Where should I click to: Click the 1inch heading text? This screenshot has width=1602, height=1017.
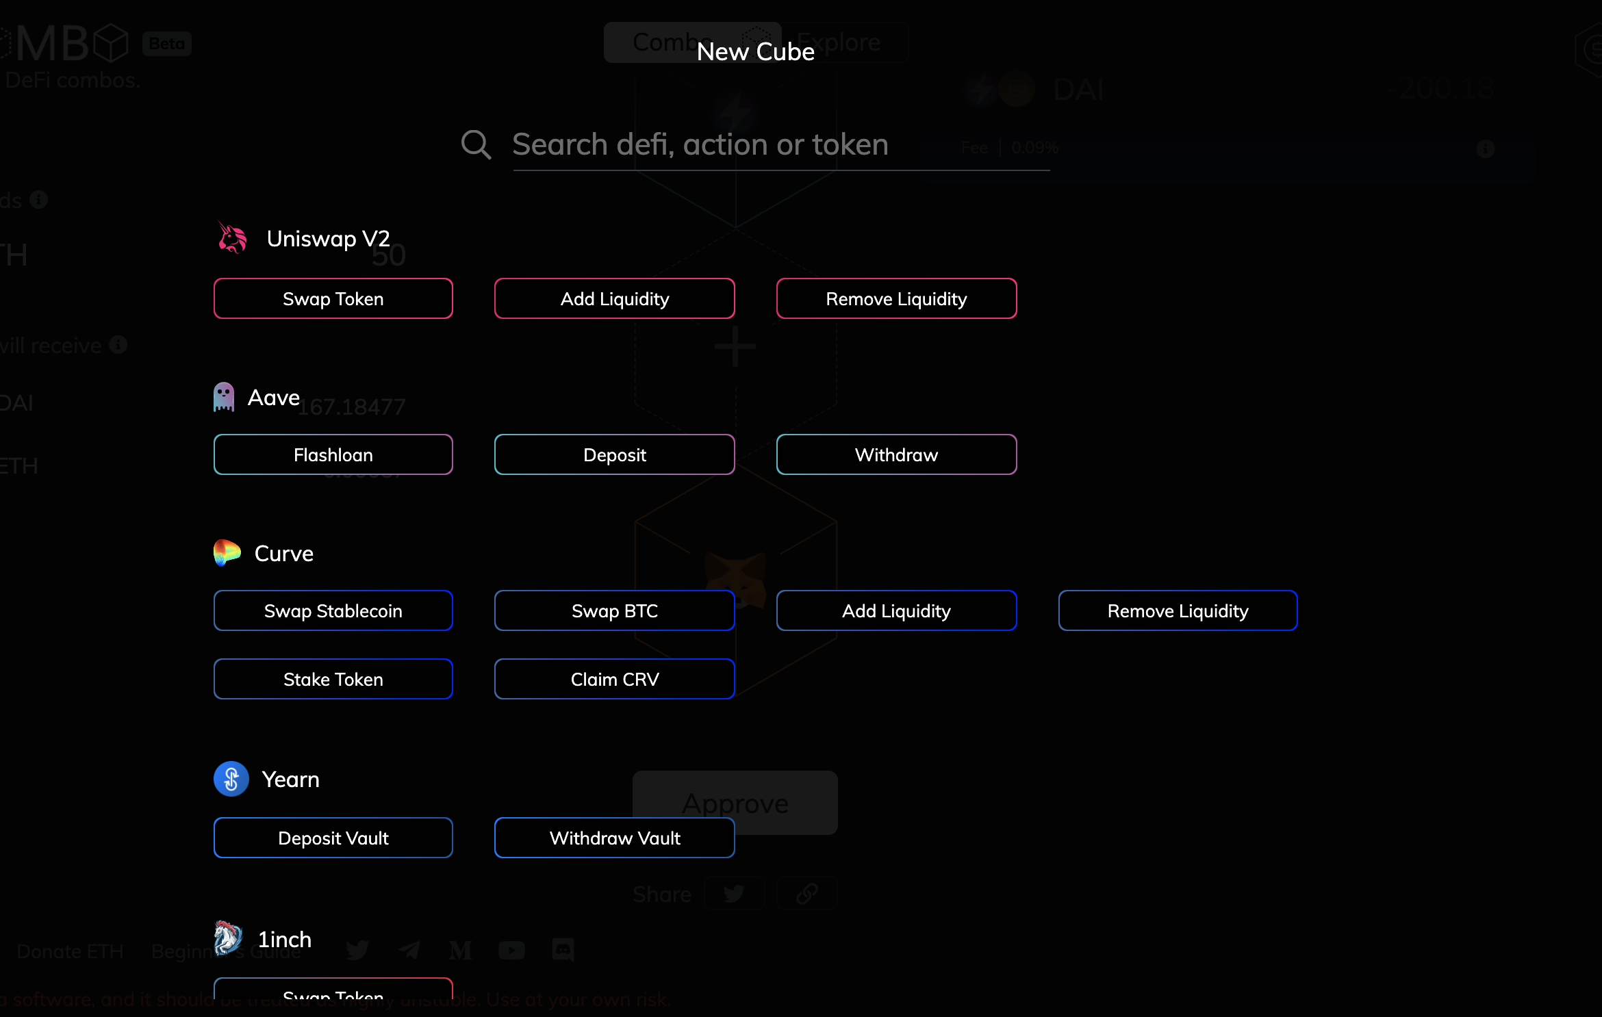tap(285, 940)
